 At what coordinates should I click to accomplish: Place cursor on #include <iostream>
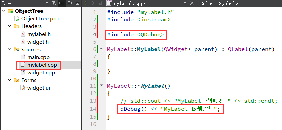[139, 20]
